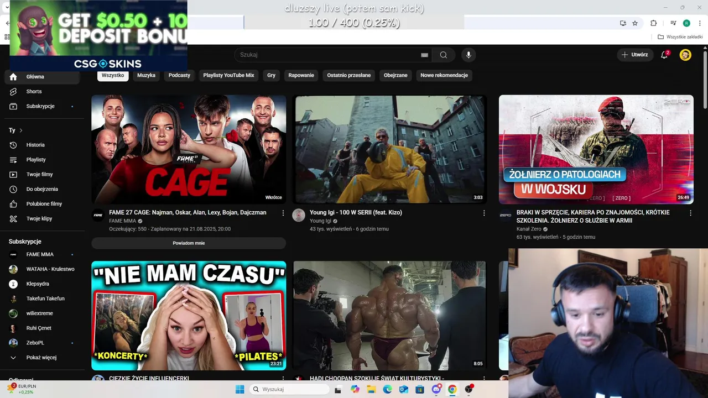Viewport: 708px width, 398px height.
Task: Open the NIE MAM CZASU video thumbnail
Action: point(189,316)
